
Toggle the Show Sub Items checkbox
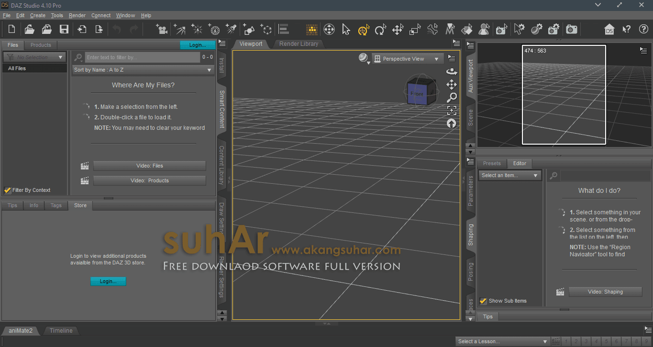pos(483,301)
